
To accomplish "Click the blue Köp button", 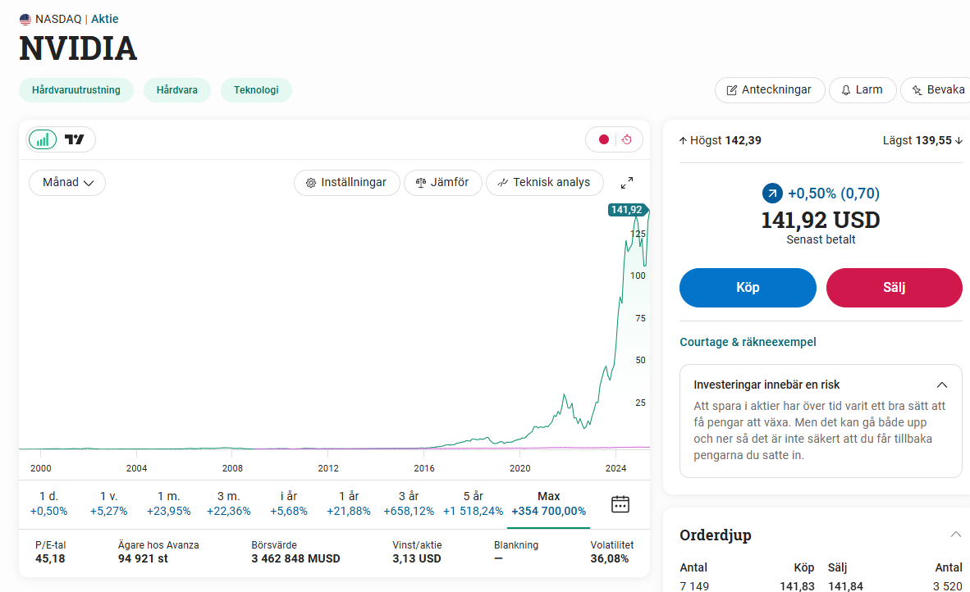I will 748,287.
